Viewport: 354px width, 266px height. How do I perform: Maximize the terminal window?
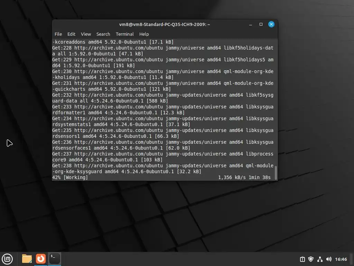coord(261,25)
